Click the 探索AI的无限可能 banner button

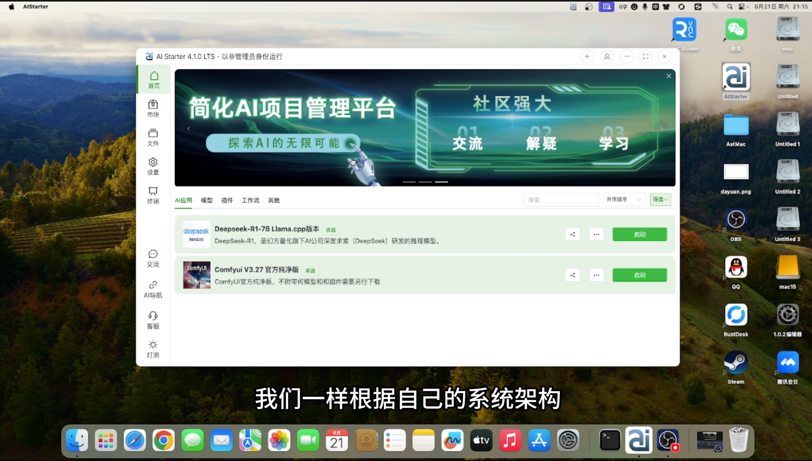[x=282, y=143]
